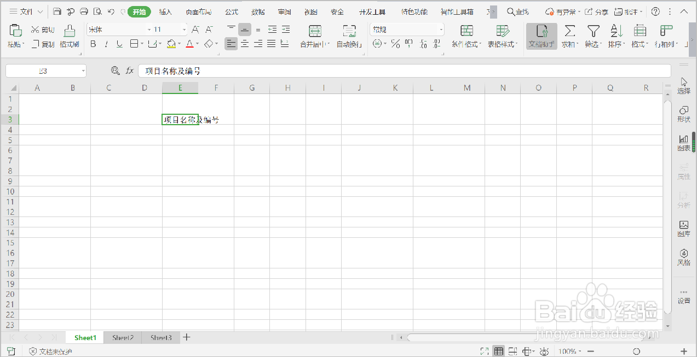Screen dimensions: 697x357
Task: Apply middle vertical alignment
Action: (245, 30)
